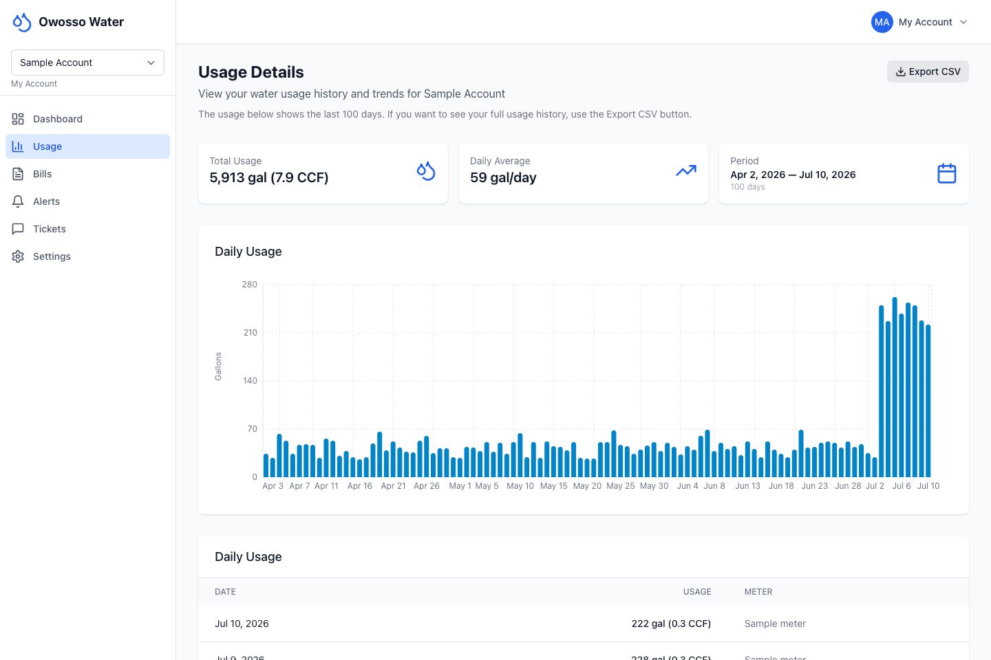This screenshot has height=660, width=991.
Task: Click the trending arrow icon in Daily Average card
Action: 686,170
